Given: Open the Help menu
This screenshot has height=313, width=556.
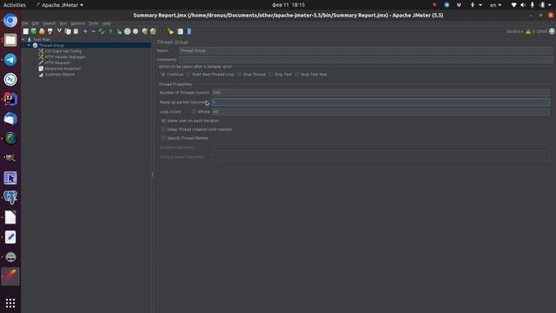Looking at the screenshot, I should pyautogui.click(x=106, y=23).
